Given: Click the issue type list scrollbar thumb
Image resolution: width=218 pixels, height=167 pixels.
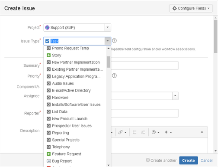Looking at the screenshot, I should coord(109,62).
